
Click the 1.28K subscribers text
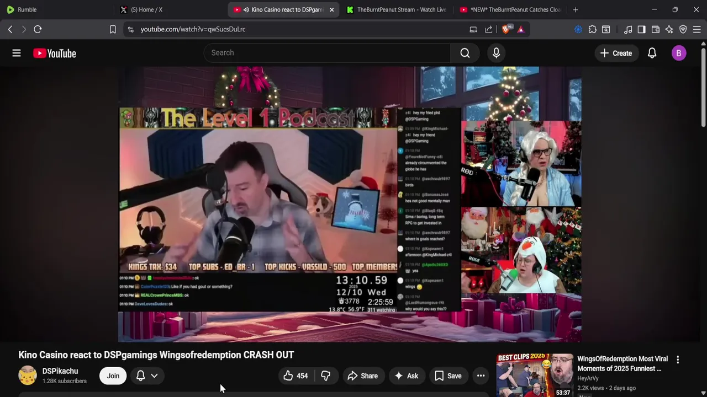coord(65,381)
